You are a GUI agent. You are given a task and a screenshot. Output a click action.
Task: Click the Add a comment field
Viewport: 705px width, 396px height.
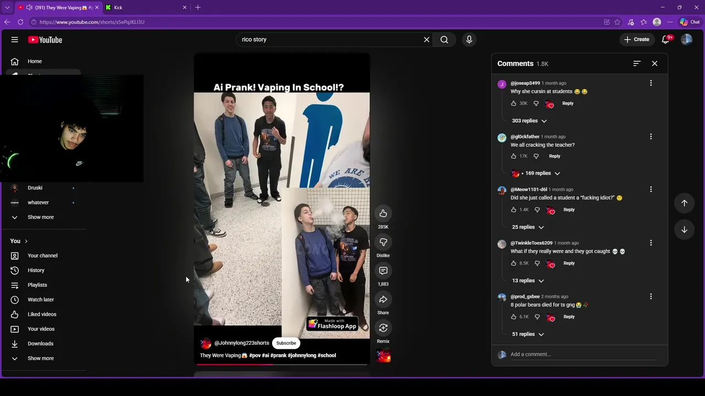coord(583,355)
